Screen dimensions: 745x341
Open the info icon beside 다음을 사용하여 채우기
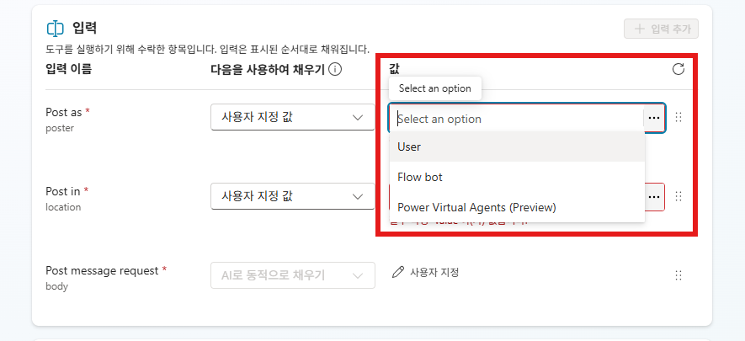[335, 70]
